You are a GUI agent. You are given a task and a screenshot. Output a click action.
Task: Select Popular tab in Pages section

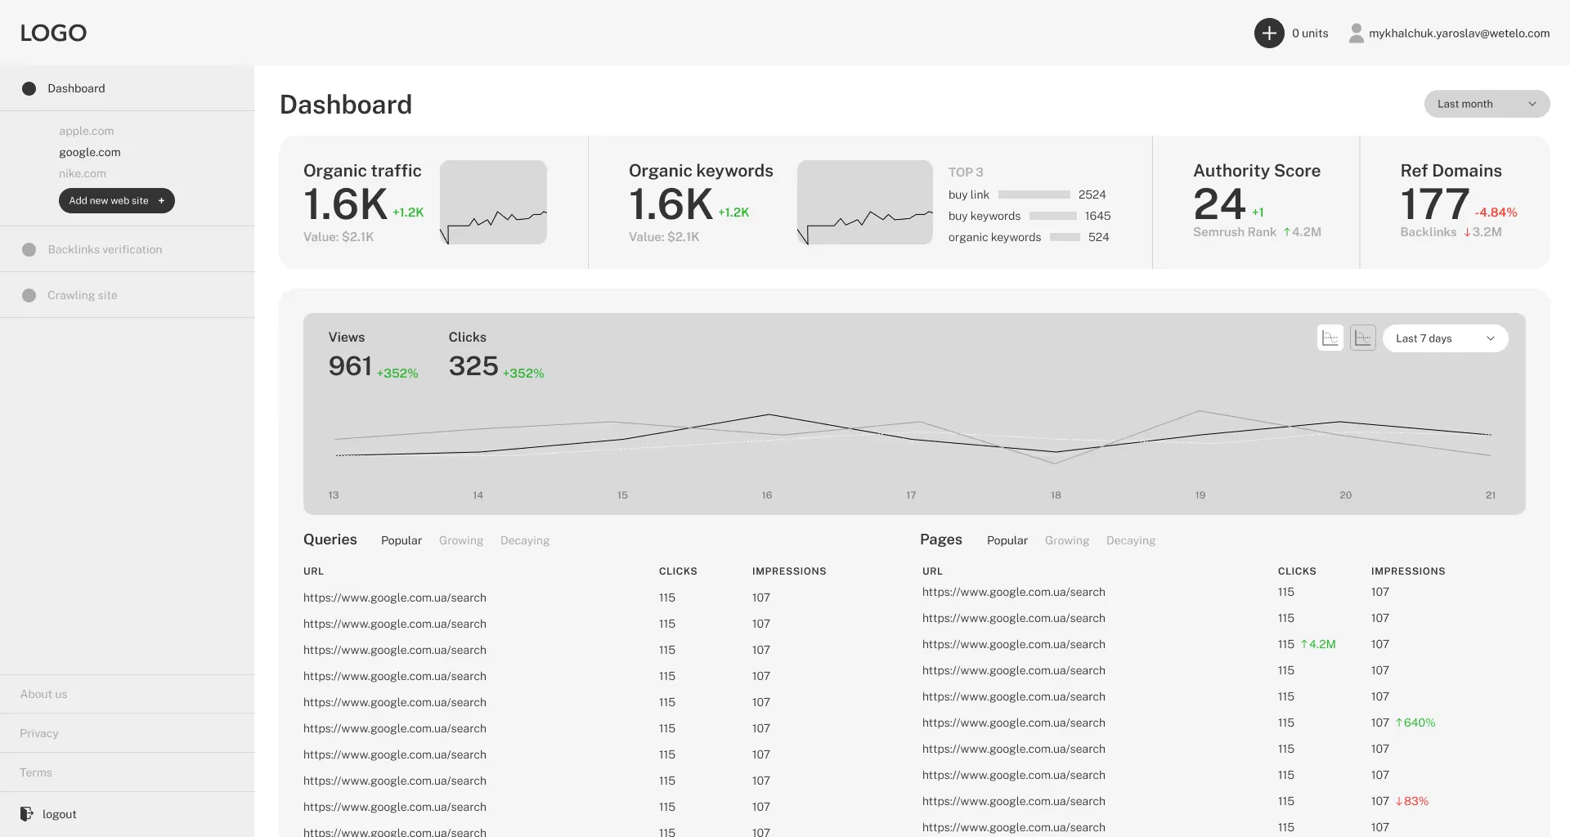pos(1007,541)
